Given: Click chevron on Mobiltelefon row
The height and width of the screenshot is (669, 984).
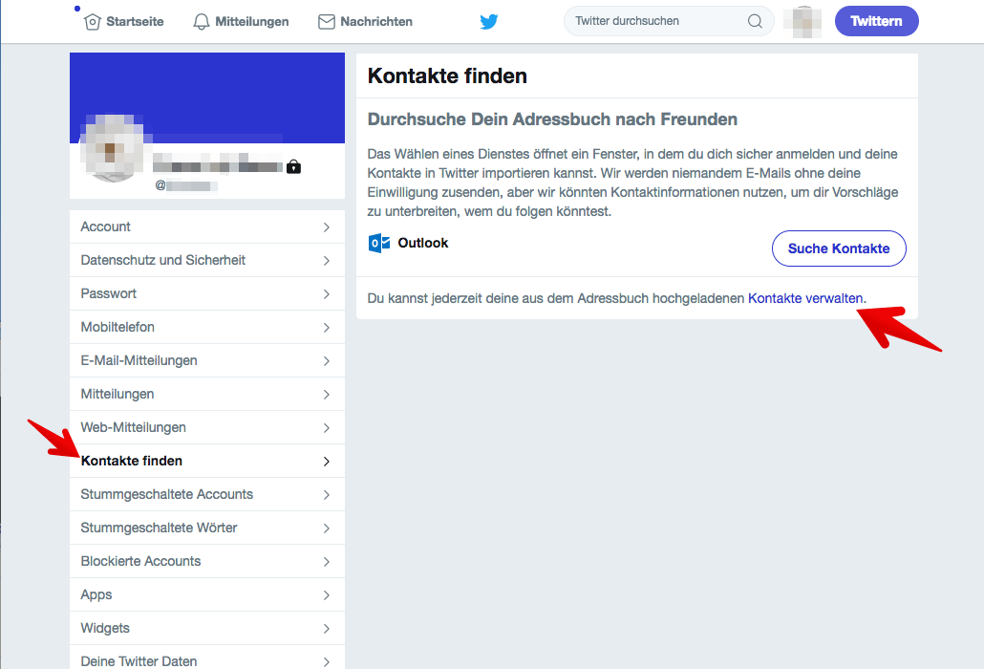Looking at the screenshot, I should (327, 328).
